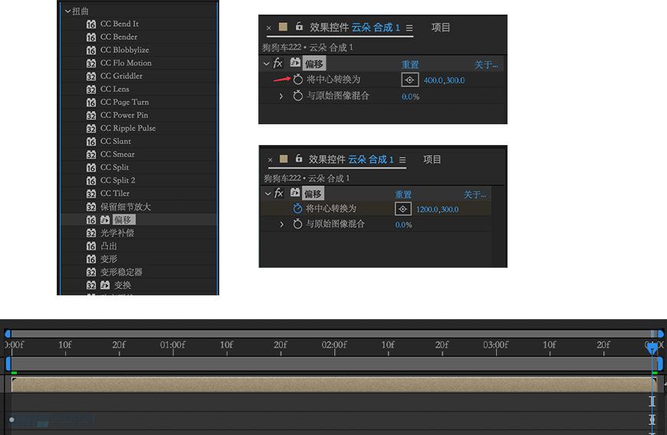Close the effect controls panel showing 1200.0,300.0

click(270, 160)
